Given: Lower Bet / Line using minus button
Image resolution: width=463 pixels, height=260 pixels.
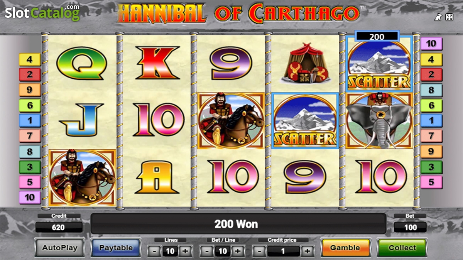Looking at the screenshot, I should point(207,252).
